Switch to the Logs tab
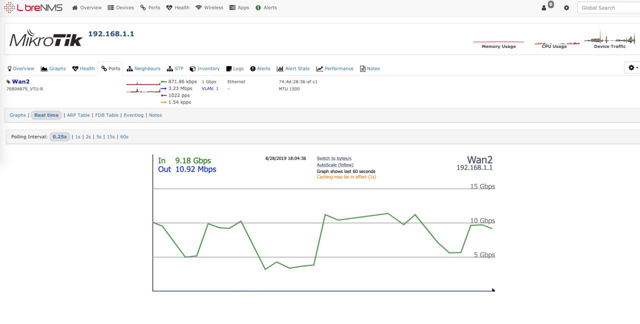This screenshot has width=640, height=324. point(235,68)
